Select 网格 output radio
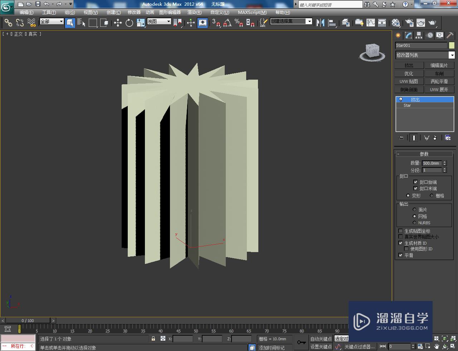458x351 pixels. [x=414, y=216]
